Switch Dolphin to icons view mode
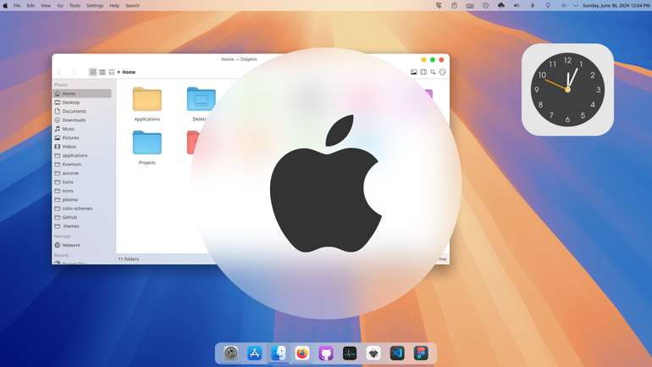Viewport: 652px width, 367px height. click(93, 72)
